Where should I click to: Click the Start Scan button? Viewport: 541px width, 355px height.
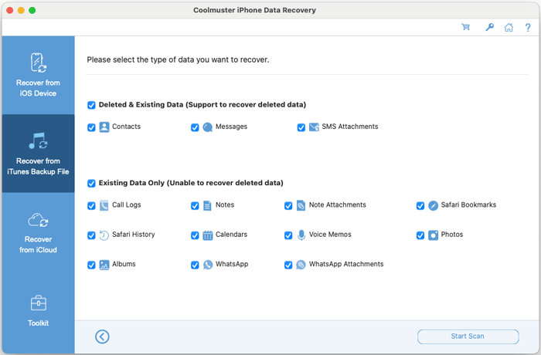(x=468, y=336)
